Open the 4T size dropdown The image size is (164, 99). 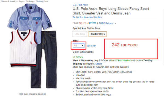tap(78, 46)
